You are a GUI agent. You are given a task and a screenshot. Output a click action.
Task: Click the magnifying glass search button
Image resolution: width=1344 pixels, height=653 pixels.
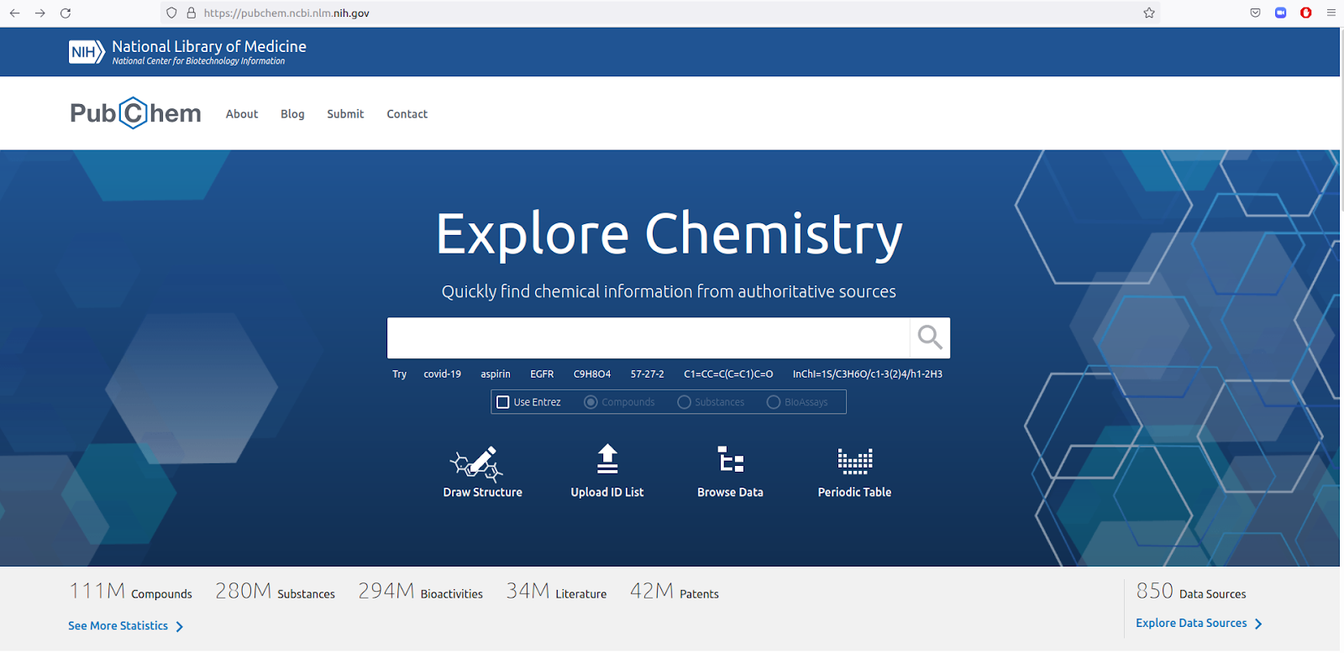930,337
